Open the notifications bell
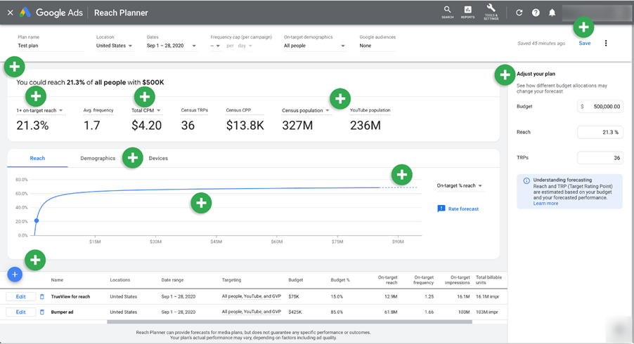The width and height of the screenshot is (634, 344). (552, 13)
